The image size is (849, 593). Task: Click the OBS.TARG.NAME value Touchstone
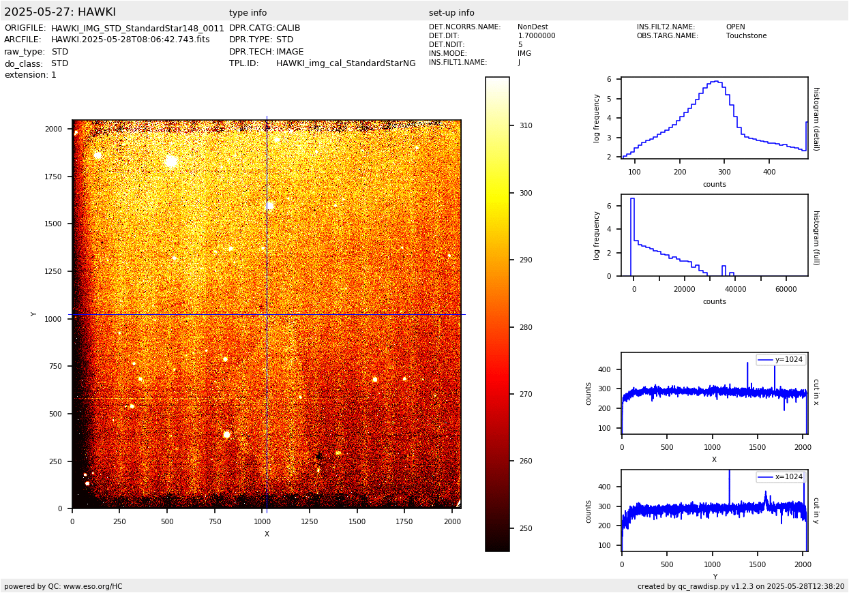pos(746,36)
